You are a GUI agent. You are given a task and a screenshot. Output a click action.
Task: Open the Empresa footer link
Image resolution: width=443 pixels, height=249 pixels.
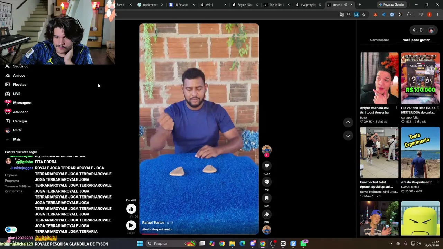(x=11, y=175)
